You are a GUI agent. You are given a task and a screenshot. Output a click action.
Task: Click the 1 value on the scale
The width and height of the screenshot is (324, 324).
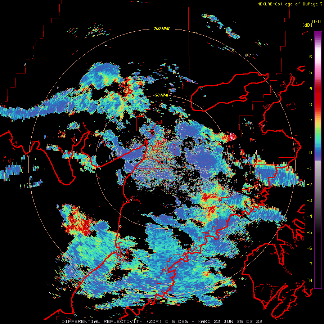pyautogui.click(x=311, y=136)
